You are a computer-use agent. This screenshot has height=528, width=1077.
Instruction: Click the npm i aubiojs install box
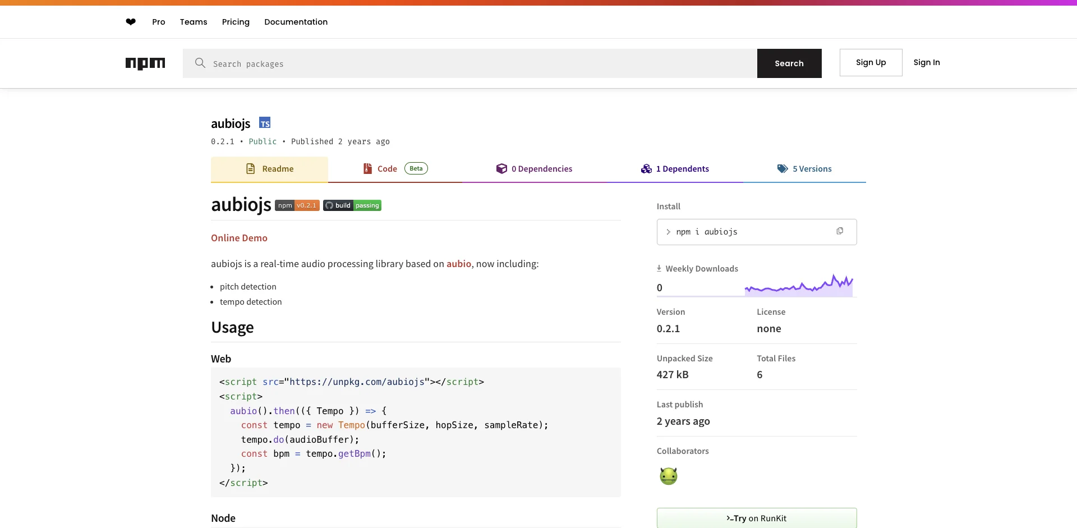[x=757, y=232]
